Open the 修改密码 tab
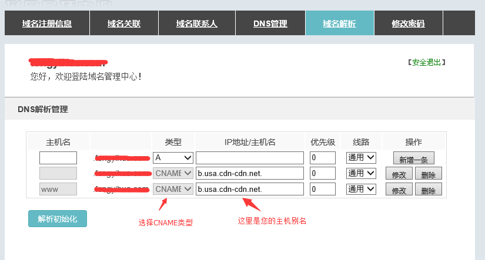Image resolution: width=485 pixels, height=260 pixels. click(x=409, y=23)
